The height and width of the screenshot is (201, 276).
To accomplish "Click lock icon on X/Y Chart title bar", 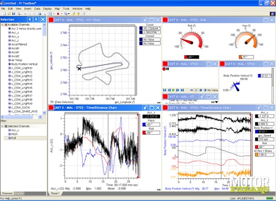I will pyautogui.click(x=145, y=20).
